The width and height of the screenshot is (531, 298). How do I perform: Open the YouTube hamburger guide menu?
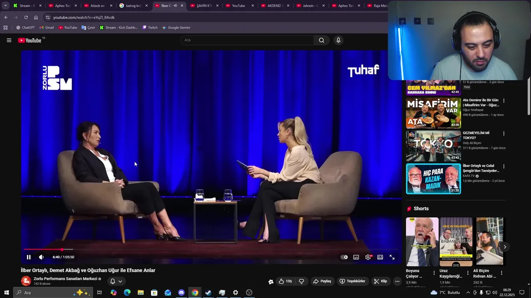click(x=9, y=40)
